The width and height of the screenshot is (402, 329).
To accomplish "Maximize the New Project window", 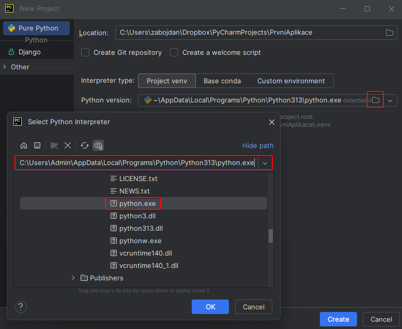I will point(367,9).
